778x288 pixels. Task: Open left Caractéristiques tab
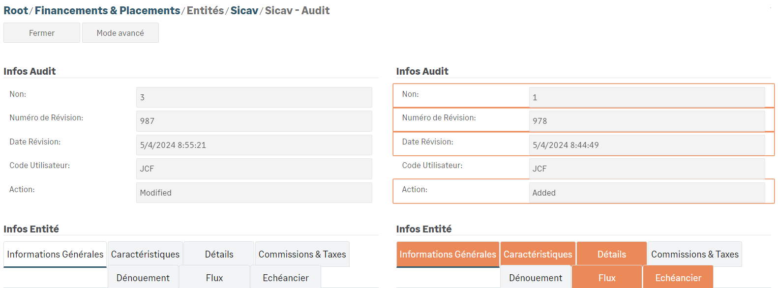click(x=145, y=254)
